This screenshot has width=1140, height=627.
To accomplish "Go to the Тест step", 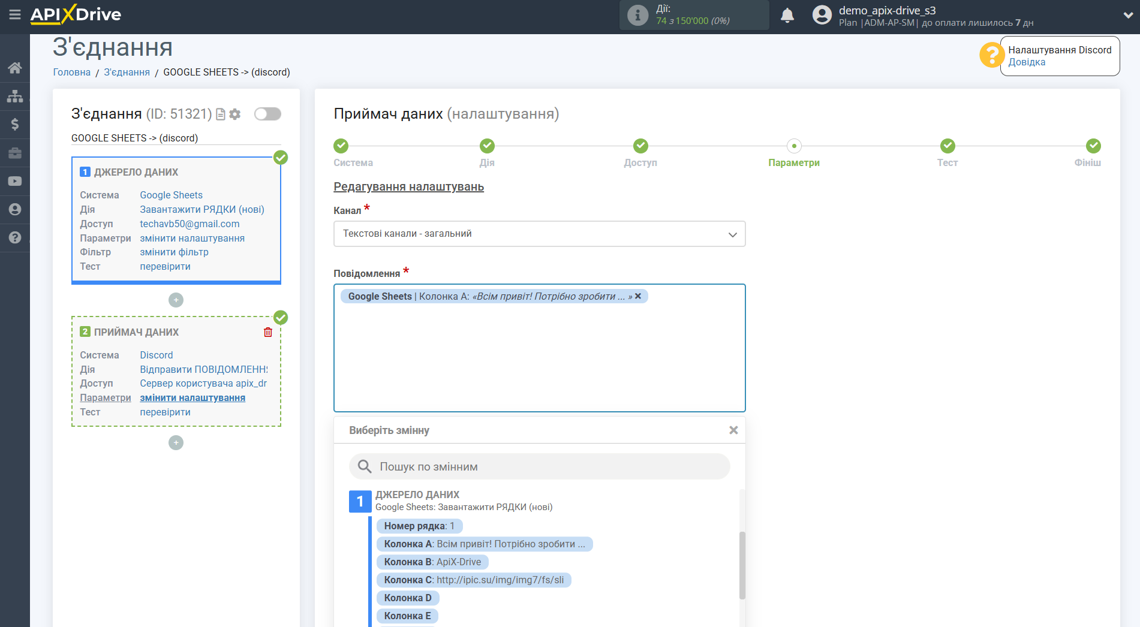I will coord(948,153).
